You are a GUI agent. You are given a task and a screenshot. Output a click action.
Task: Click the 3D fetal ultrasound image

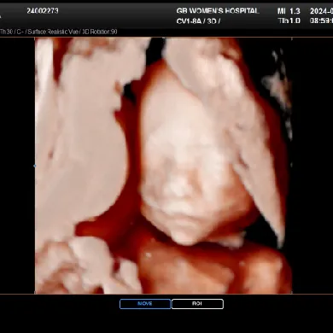(x=163, y=166)
